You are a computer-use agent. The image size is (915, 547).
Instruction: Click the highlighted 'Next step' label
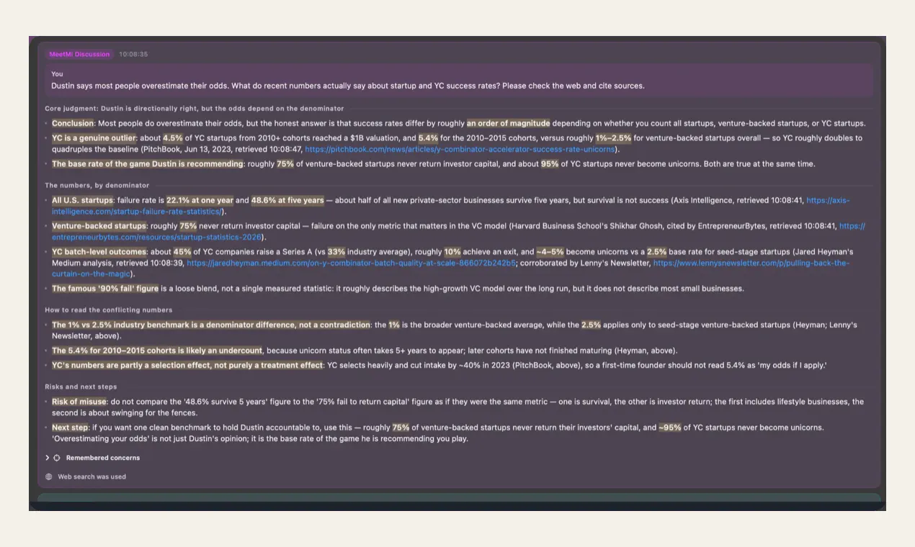[71, 428]
